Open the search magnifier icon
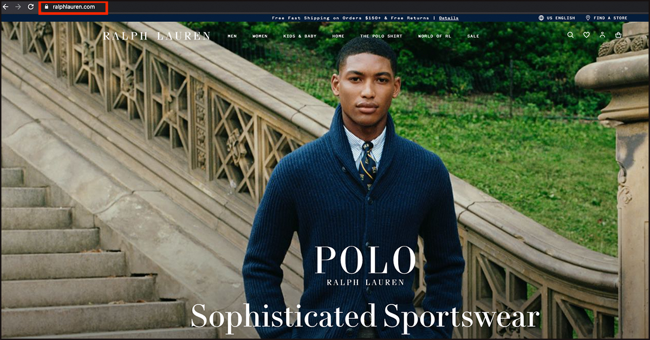The width and height of the screenshot is (650, 340). pos(570,35)
